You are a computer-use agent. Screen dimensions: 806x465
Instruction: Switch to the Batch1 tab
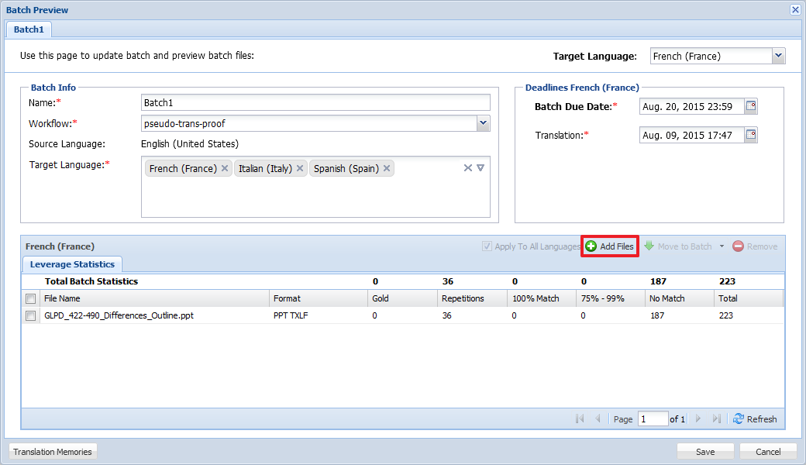[x=29, y=29]
